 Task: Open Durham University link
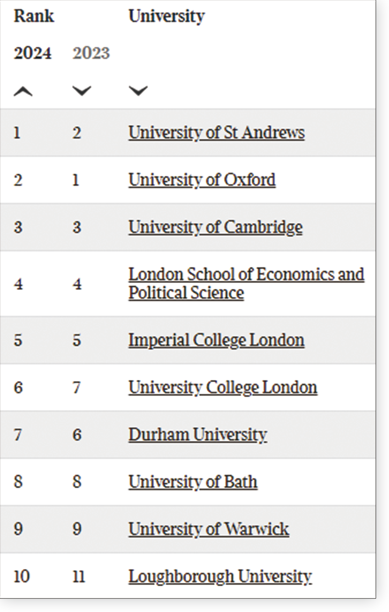coord(198,435)
